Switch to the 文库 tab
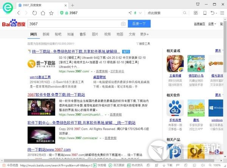The width and height of the screenshot is (227, 168). [x=132, y=34]
